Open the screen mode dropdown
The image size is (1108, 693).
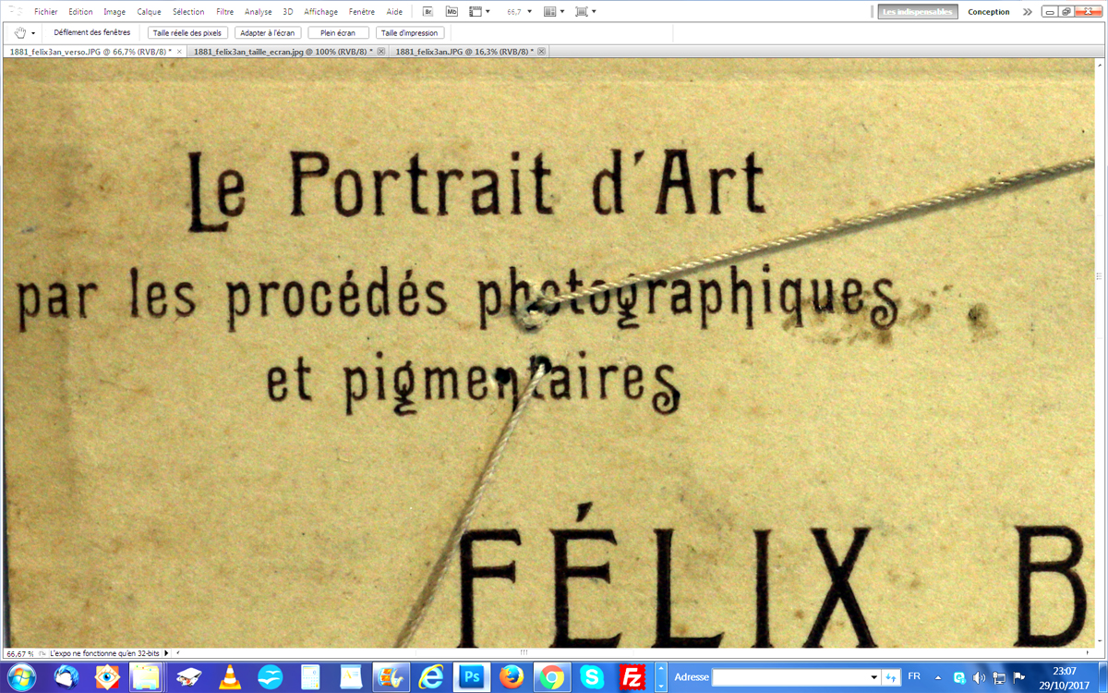(x=585, y=12)
